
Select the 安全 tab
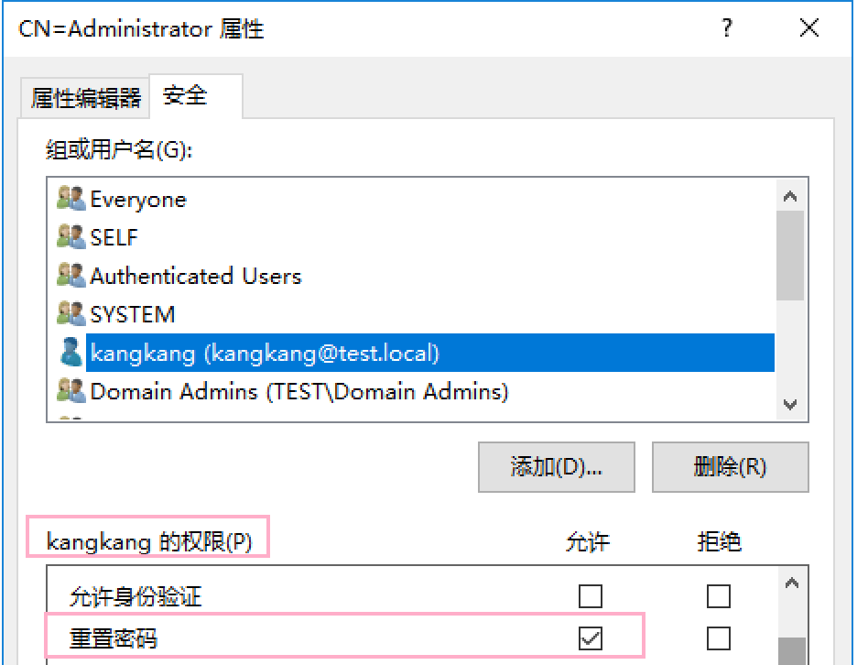point(185,95)
